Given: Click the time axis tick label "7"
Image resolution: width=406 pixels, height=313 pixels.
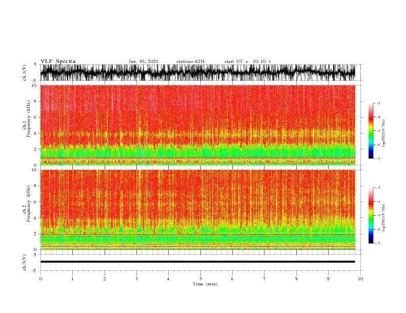Looking at the screenshot, I should (265, 279).
